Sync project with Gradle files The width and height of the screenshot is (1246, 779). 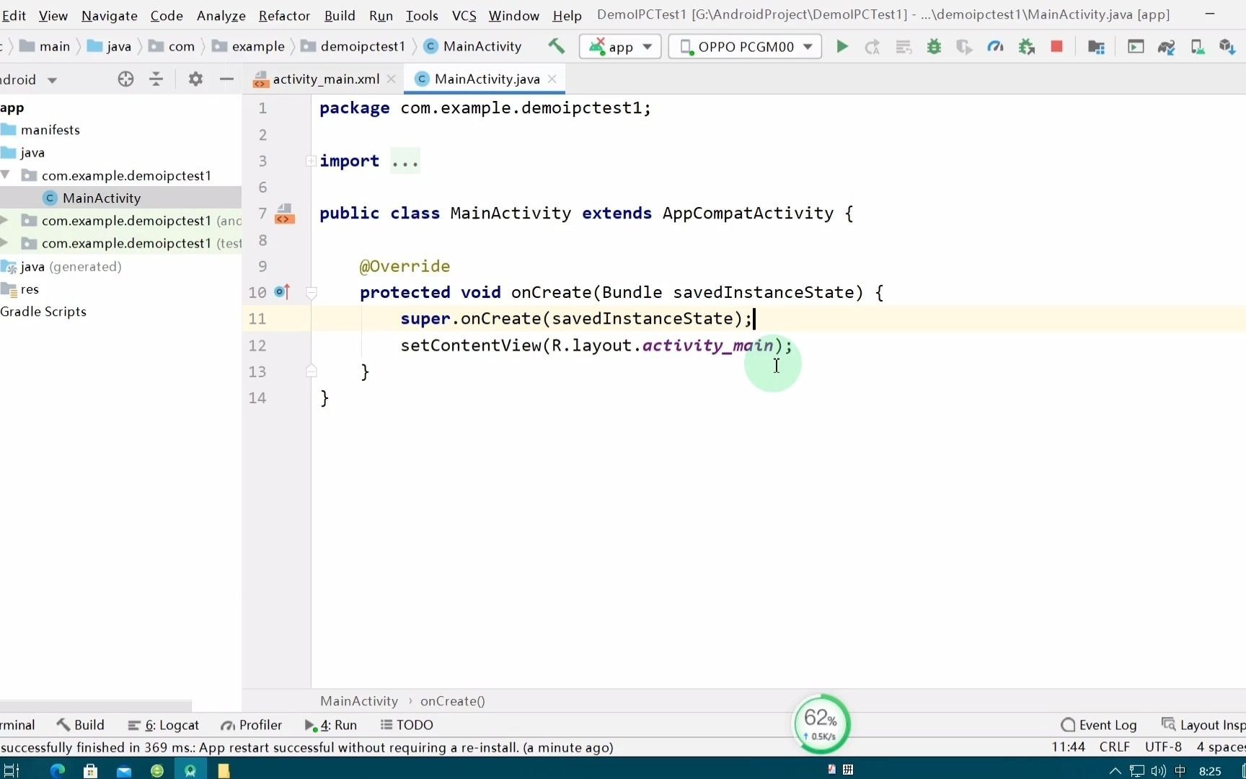1167,46
